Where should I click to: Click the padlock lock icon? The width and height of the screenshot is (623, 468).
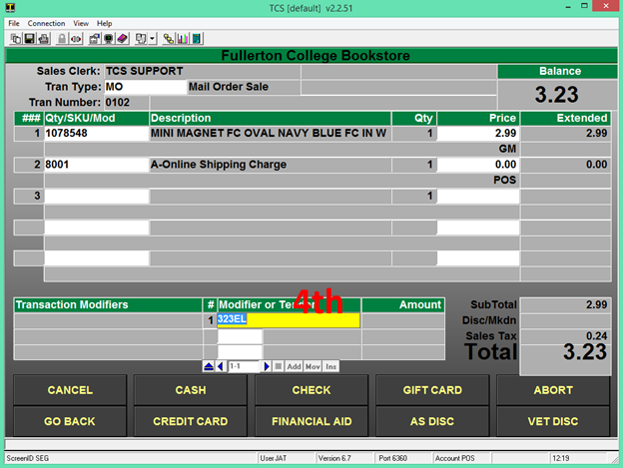coord(62,39)
